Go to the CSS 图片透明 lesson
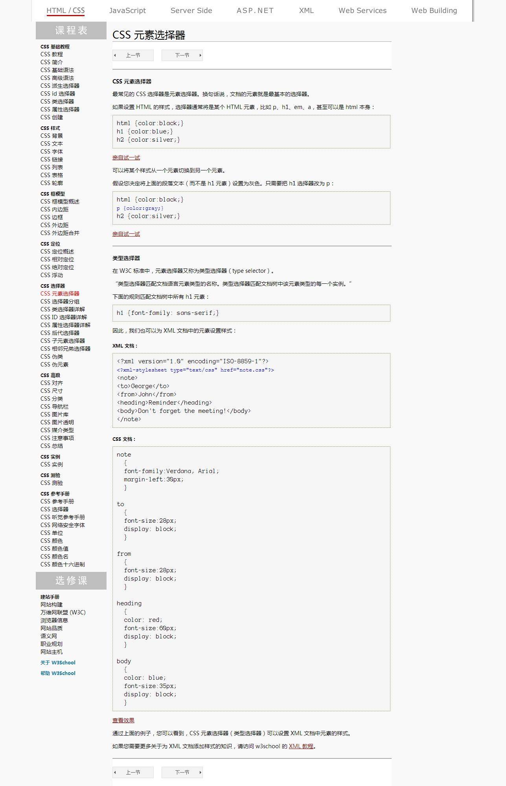 click(57, 422)
